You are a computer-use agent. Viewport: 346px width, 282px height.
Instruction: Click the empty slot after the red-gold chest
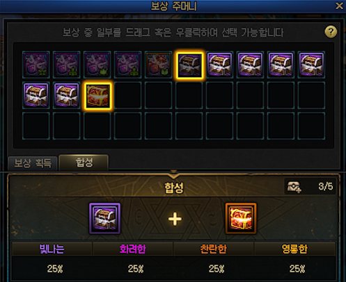(128, 95)
